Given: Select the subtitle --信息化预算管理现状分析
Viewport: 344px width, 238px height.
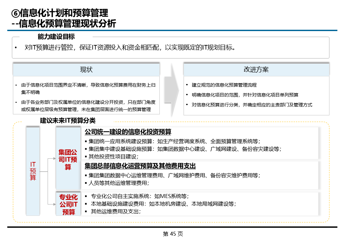Looking at the screenshot, I should coord(64,23).
